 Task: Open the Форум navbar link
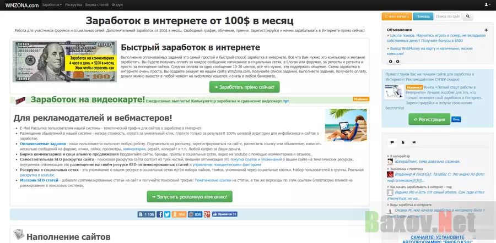point(117,5)
